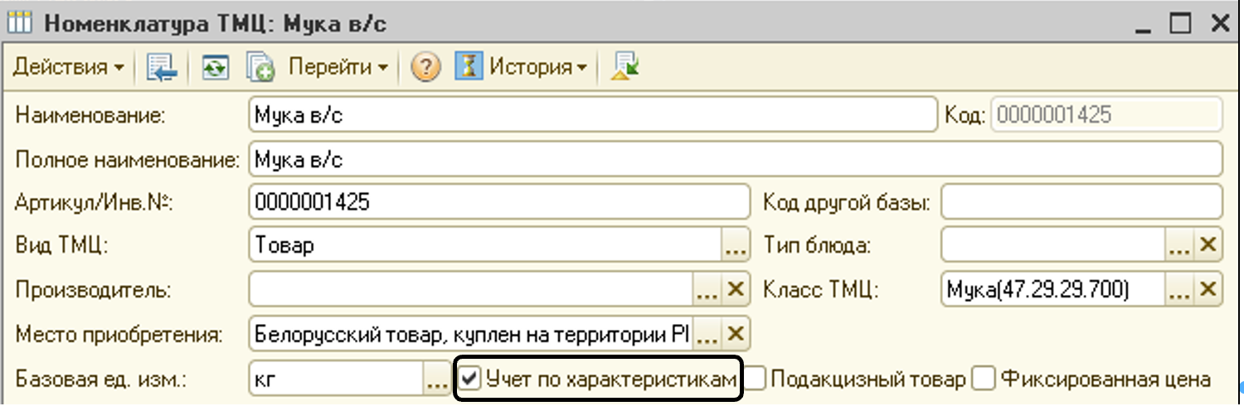
Task: Open the Действия dropdown menu
Action: click(68, 67)
